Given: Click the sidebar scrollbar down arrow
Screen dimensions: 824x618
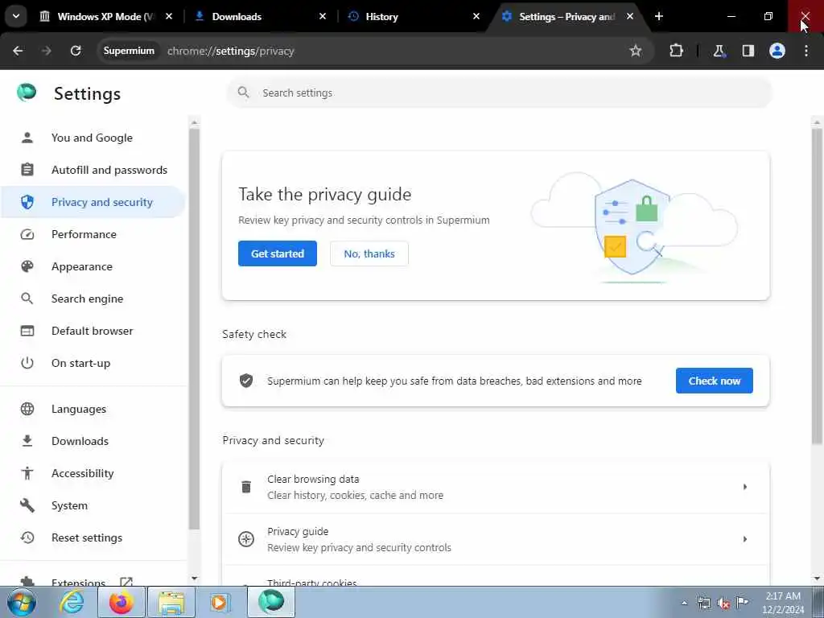Looking at the screenshot, I should [x=195, y=579].
